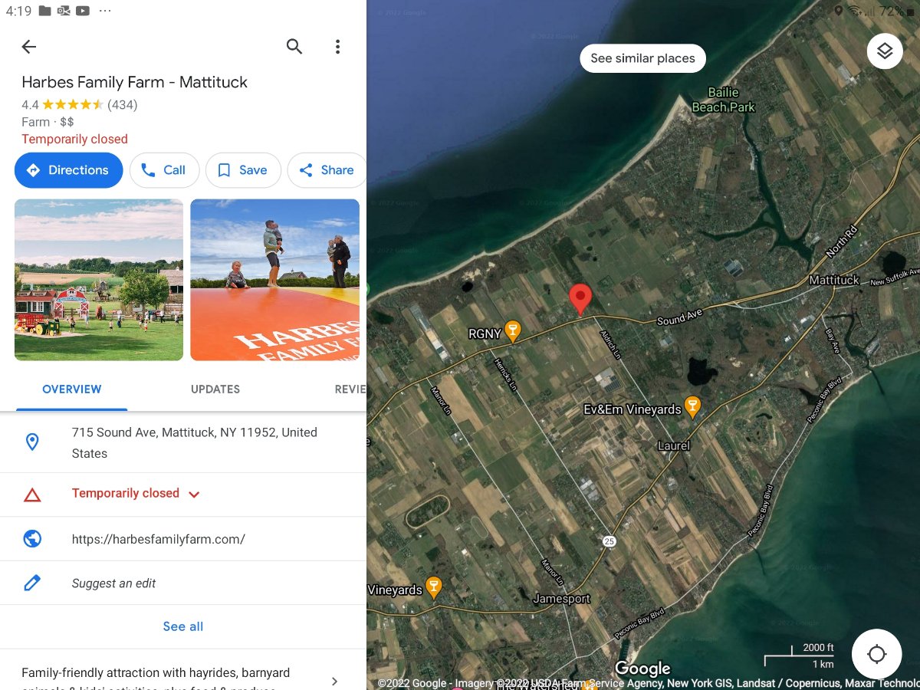Screen dimensions: 920x690
Task: Tap the battery percentage in status bar
Action: pyautogui.click(x=891, y=11)
